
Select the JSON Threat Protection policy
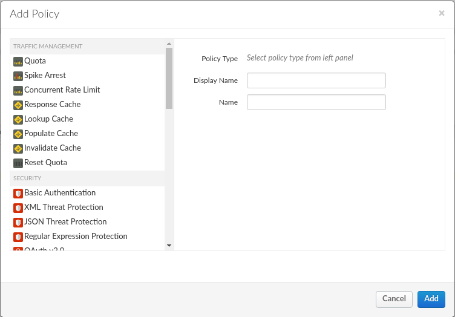tap(65, 222)
